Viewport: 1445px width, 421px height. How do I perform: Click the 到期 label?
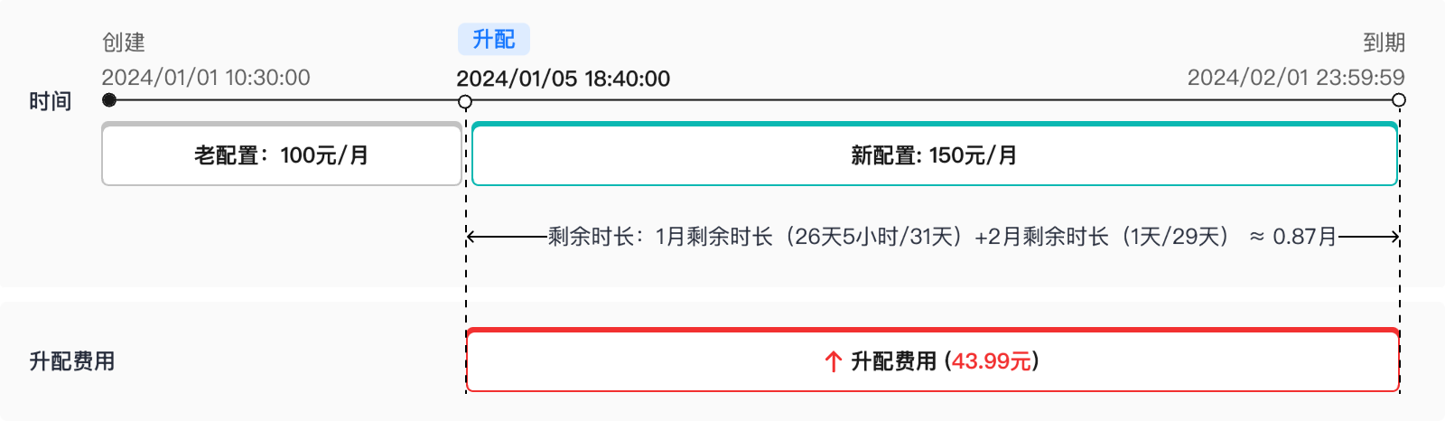(1384, 42)
